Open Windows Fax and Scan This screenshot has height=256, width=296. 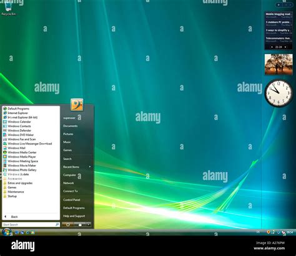click(19, 139)
